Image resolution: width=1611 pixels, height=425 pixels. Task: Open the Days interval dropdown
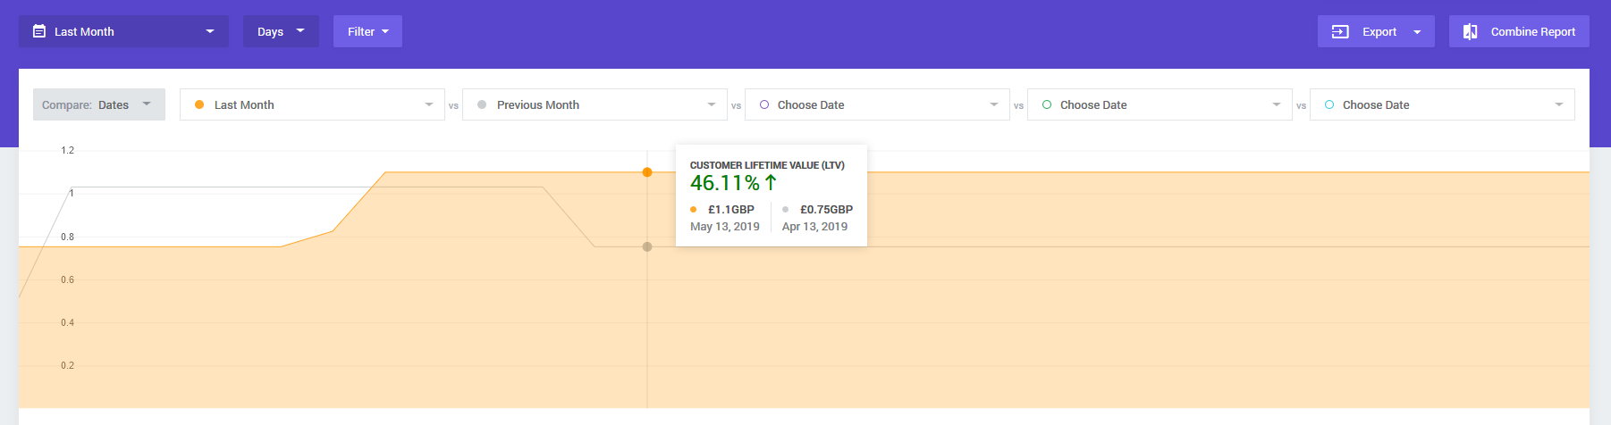[281, 31]
